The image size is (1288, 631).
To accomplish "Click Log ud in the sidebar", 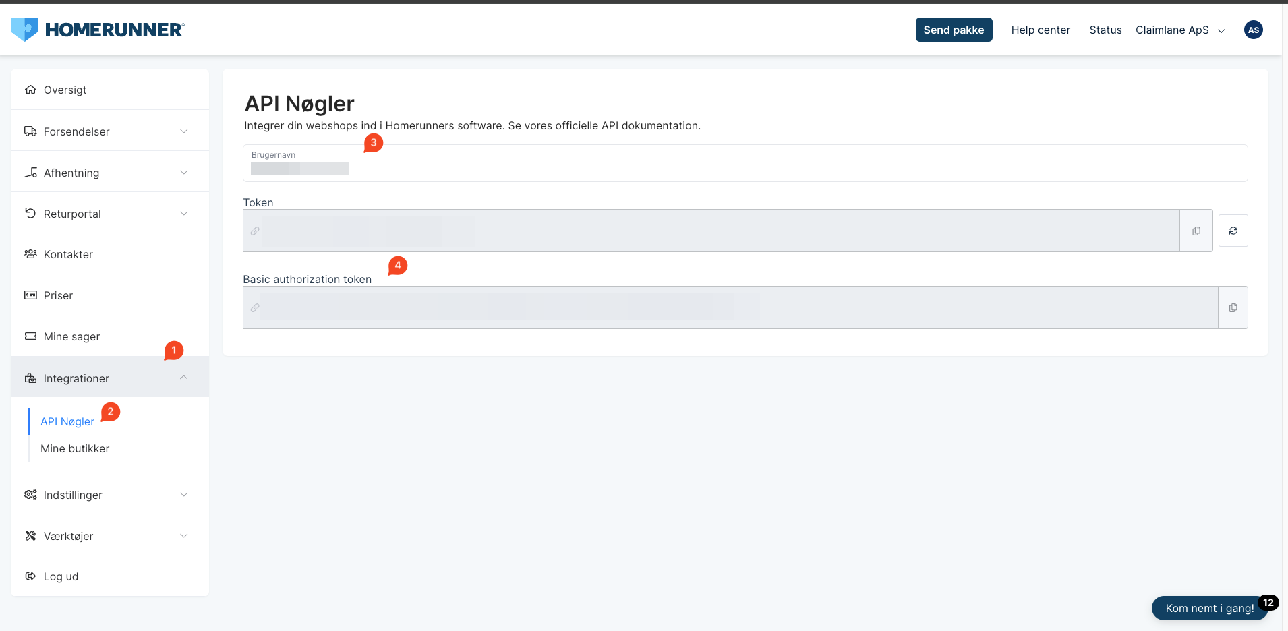I will click(110, 576).
